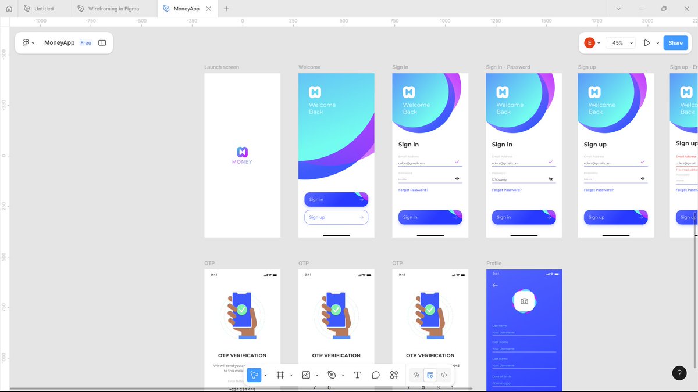Image resolution: width=698 pixels, height=392 pixels.
Task: Select the Frame tool
Action: click(x=280, y=375)
